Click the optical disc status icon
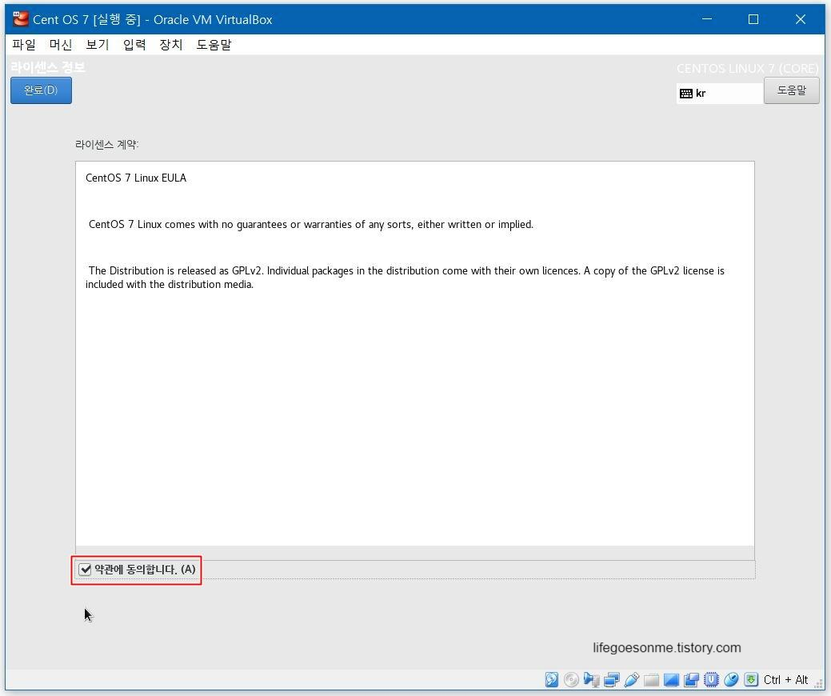This screenshot has width=831, height=696. tap(571, 679)
